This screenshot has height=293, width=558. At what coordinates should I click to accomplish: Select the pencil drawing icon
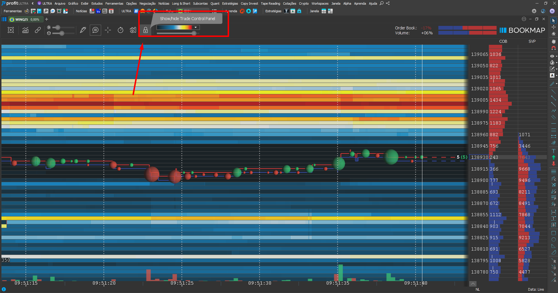[x=83, y=30]
